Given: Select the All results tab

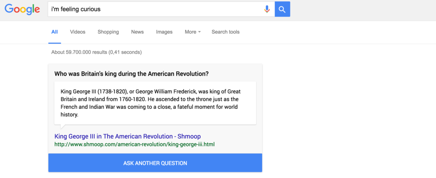Looking at the screenshot, I should [x=54, y=32].
